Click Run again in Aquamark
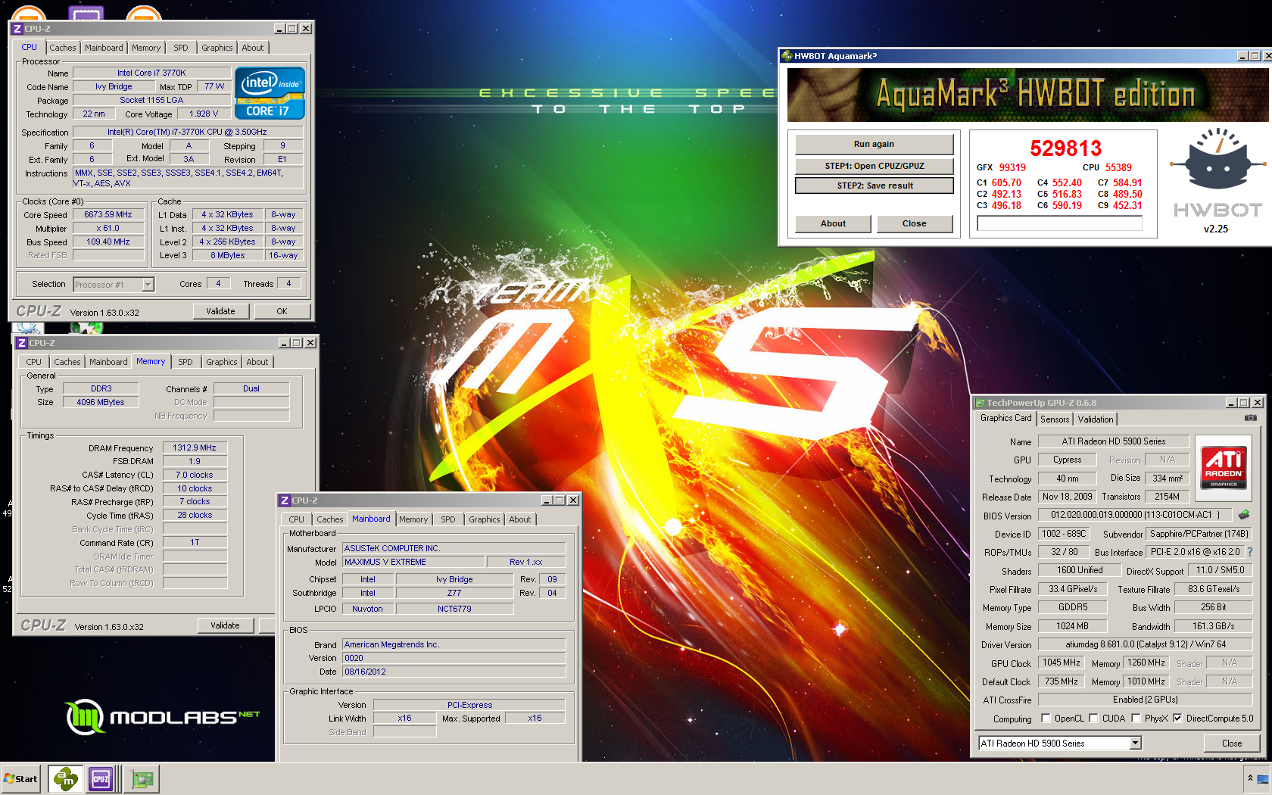 tap(874, 144)
